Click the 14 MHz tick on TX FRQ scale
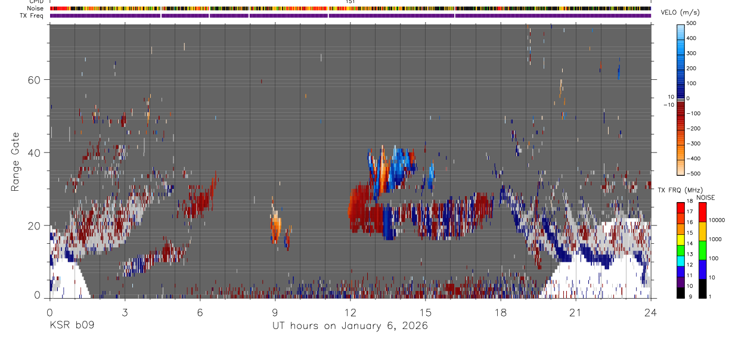732x338 pixels. click(690, 243)
